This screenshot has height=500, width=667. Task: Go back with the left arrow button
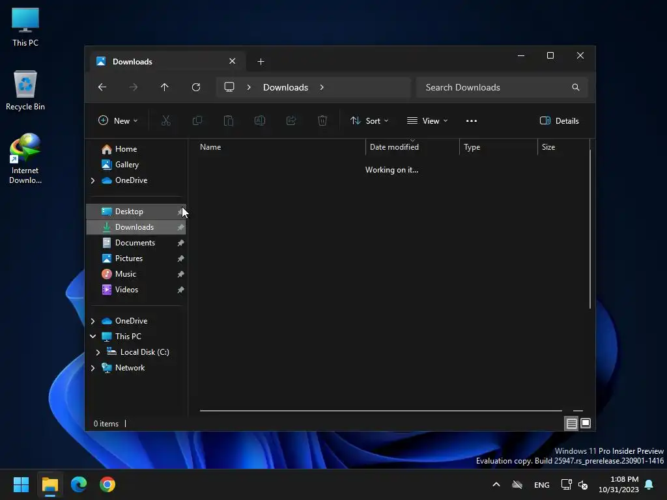[102, 87]
